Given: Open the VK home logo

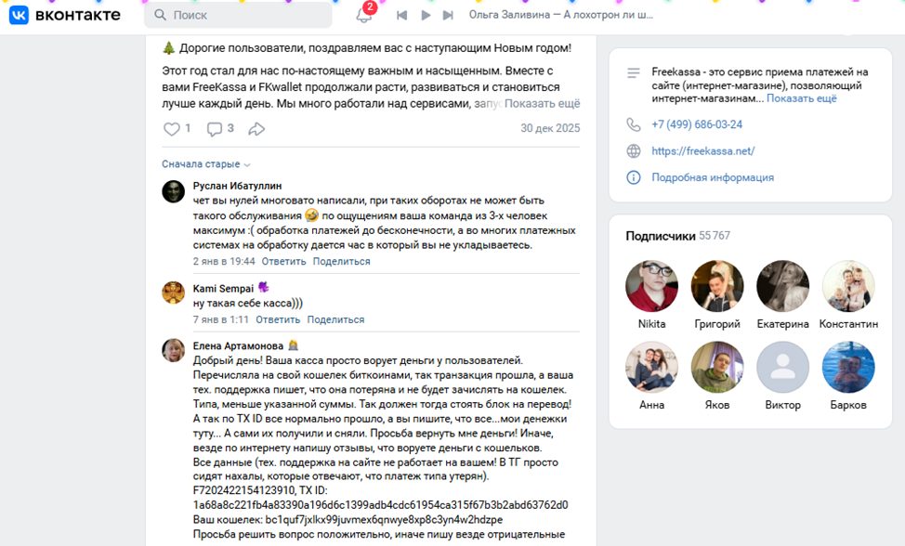Looking at the screenshot, I should [65, 15].
